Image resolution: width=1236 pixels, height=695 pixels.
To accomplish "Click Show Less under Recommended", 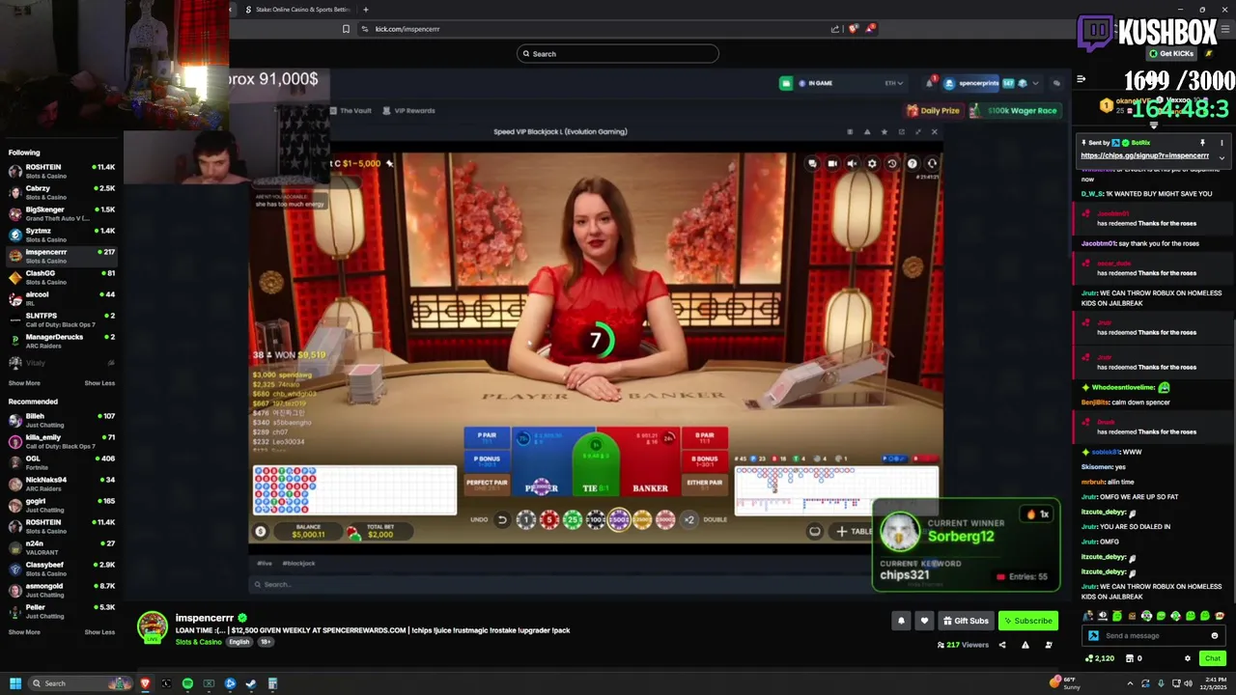I will click(x=99, y=632).
